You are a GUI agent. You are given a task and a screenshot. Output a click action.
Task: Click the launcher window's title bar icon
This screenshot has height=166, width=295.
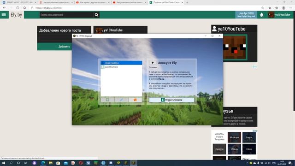[x=74, y=36]
